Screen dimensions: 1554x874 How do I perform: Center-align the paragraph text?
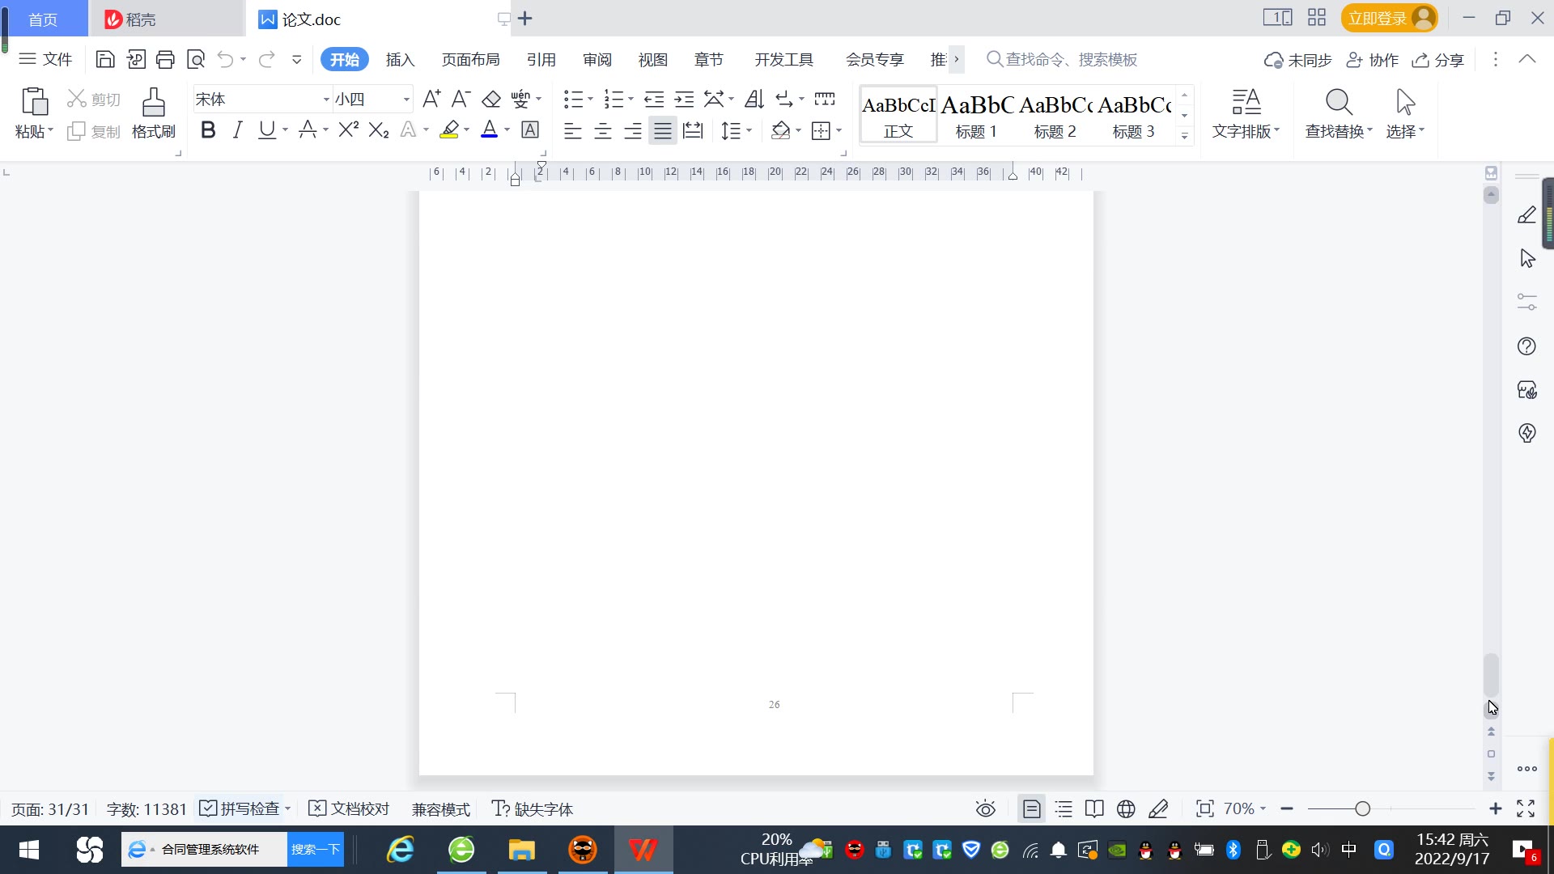pos(603,131)
